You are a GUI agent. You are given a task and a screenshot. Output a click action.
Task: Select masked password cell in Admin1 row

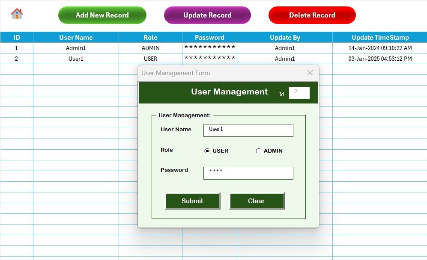pos(210,48)
